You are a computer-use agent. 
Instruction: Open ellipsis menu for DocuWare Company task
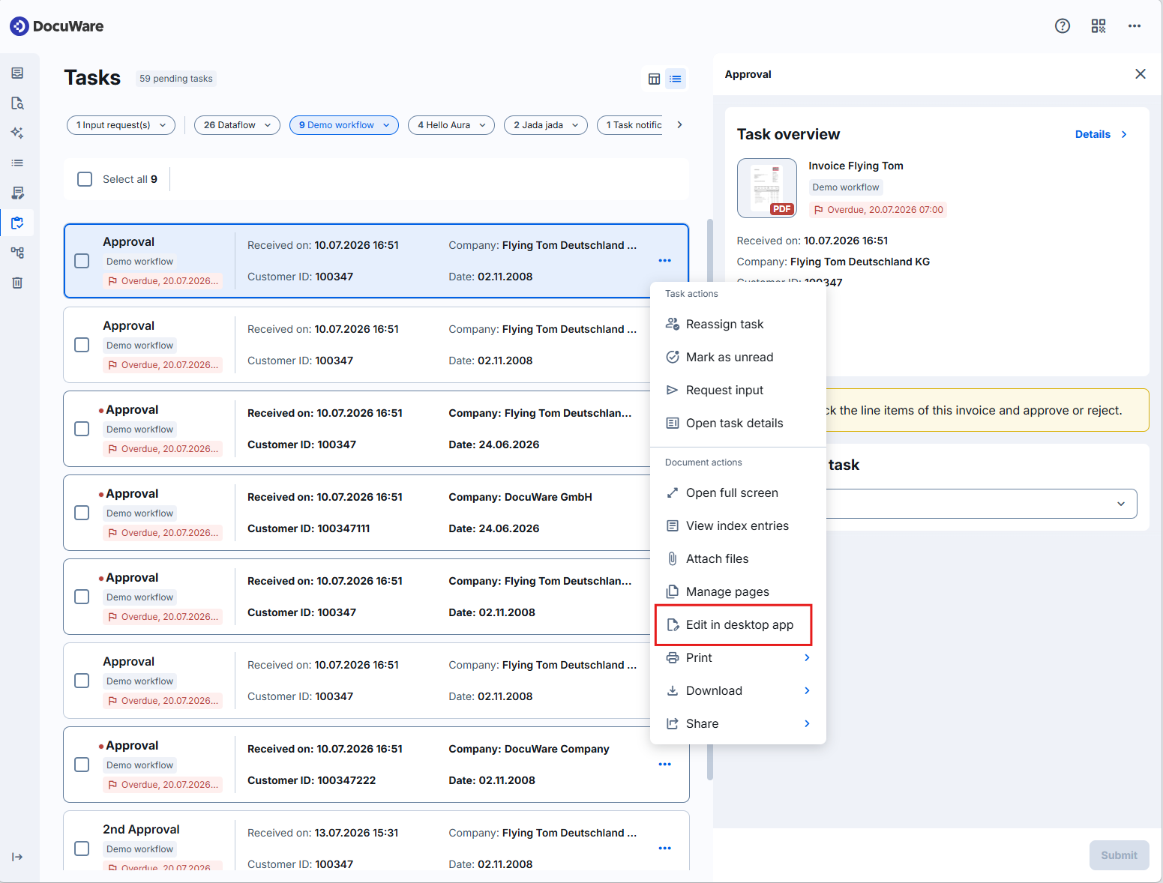point(664,765)
